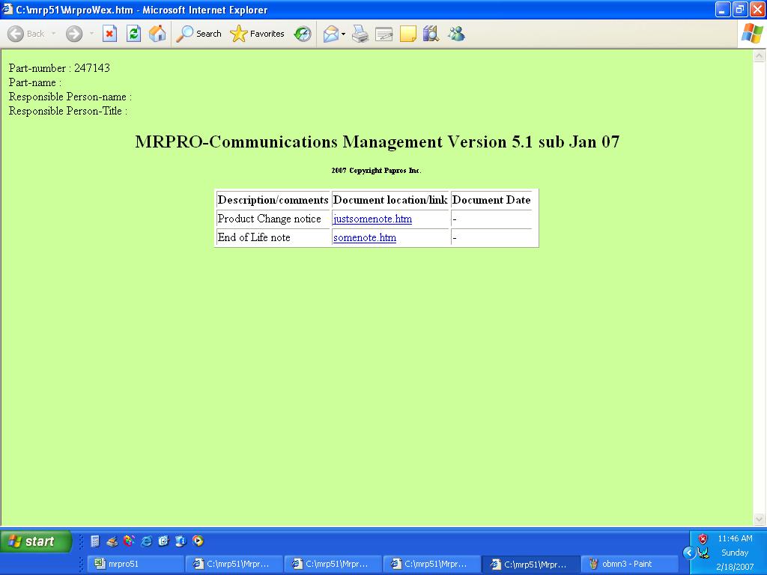Open the Messenger people icon
Screen dimensions: 767x575
click(x=456, y=34)
